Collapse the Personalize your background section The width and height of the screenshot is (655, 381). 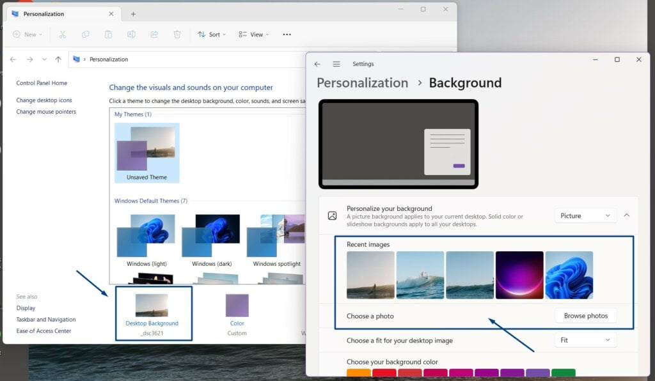tap(627, 215)
